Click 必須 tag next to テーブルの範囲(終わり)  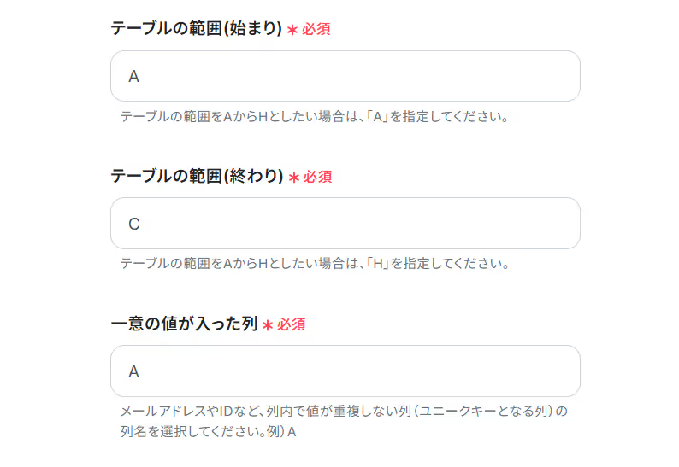pos(317,177)
